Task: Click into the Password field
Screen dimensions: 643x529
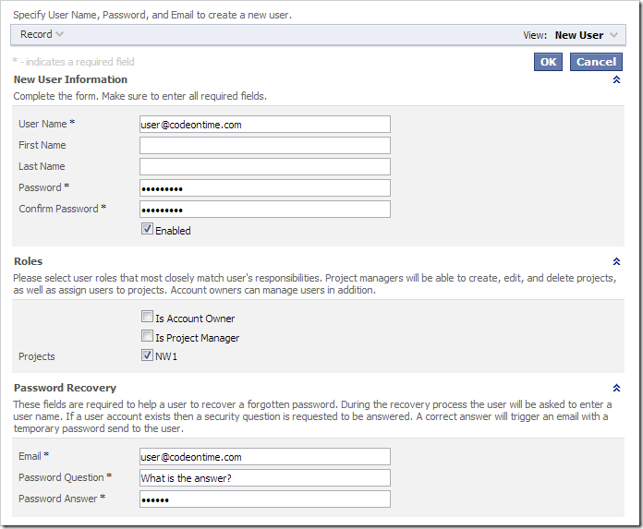Action: tap(264, 188)
